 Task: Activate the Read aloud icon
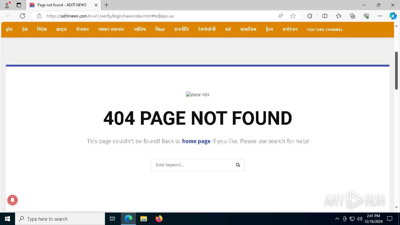[281, 16]
